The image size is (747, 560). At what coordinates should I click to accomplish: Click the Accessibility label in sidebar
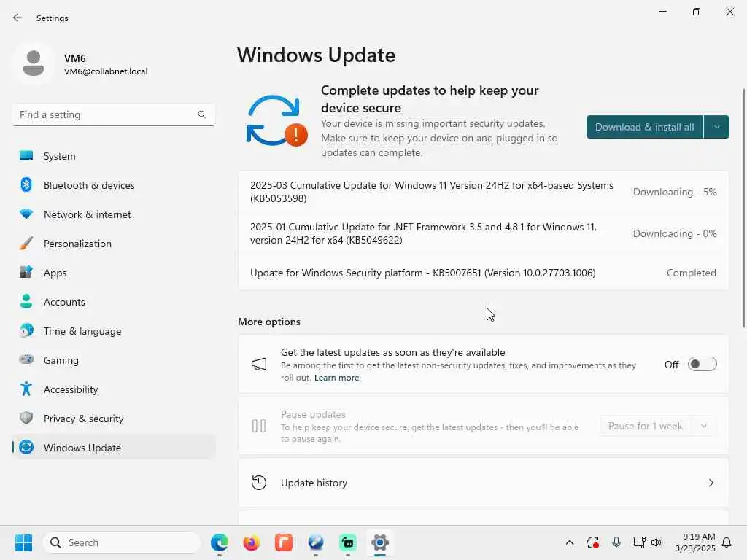coord(71,389)
